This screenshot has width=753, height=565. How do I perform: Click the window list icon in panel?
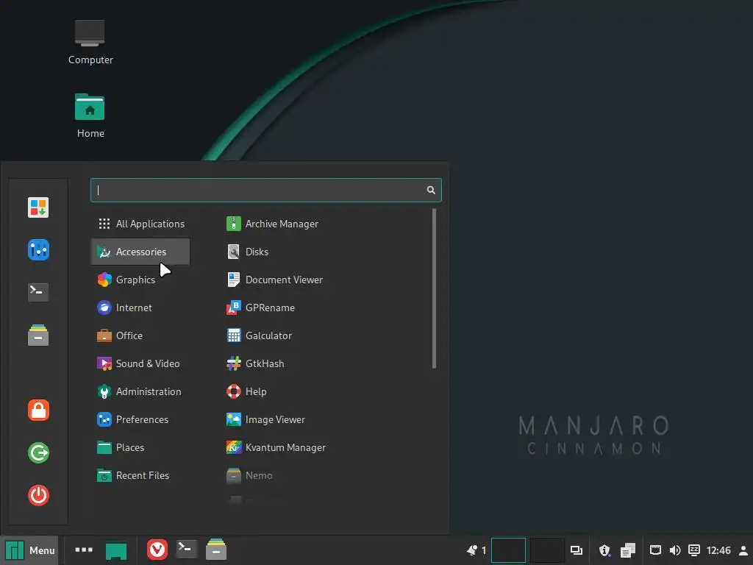(577, 550)
